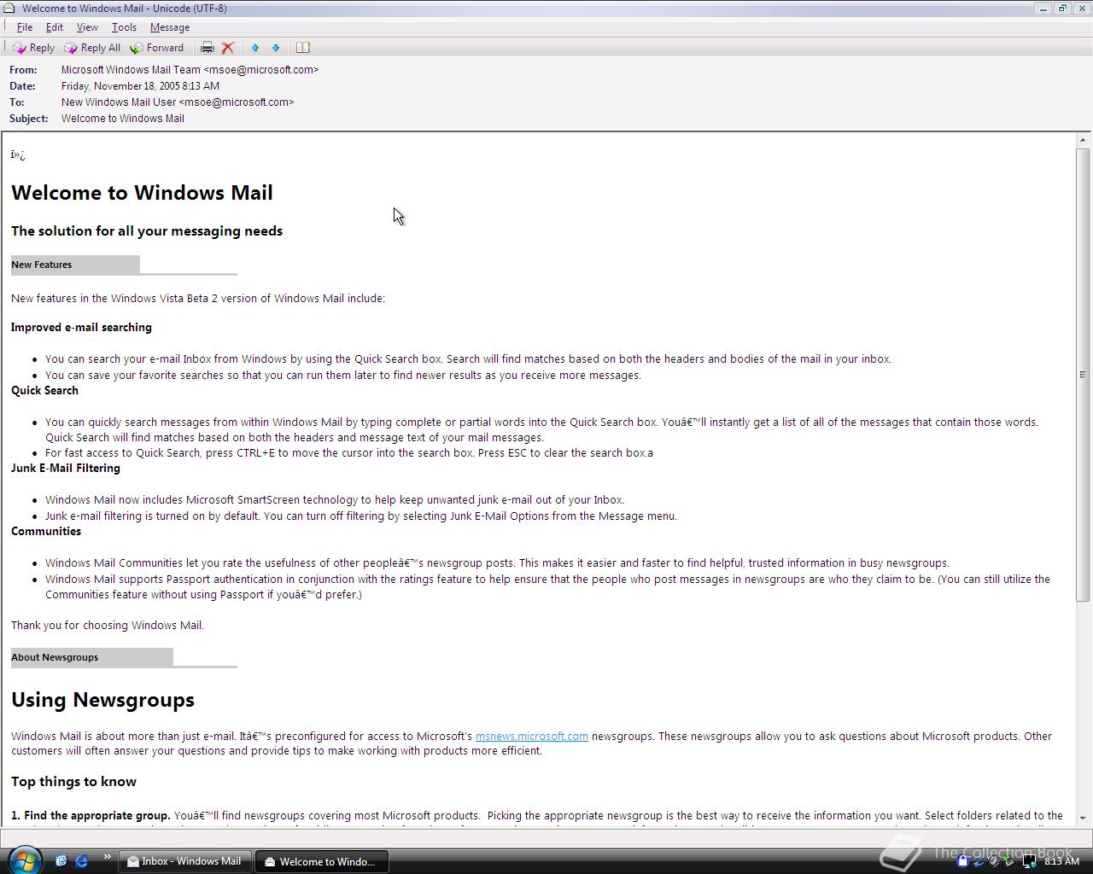Click the 'Improved e-mail searching' heading
Image resolution: width=1093 pixels, height=874 pixels.
[x=81, y=328]
